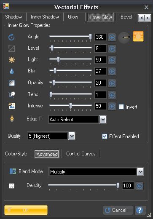Click the Level slider handle
The width and height of the screenshot is (153, 219).
click(52, 48)
